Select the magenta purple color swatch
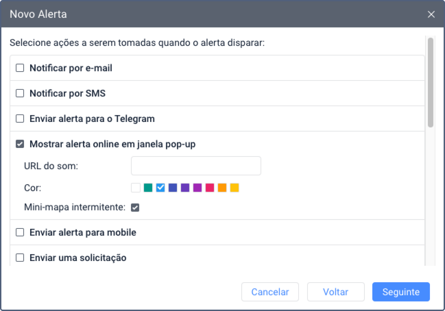Viewport: 445px width, 311px height. click(197, 188)
